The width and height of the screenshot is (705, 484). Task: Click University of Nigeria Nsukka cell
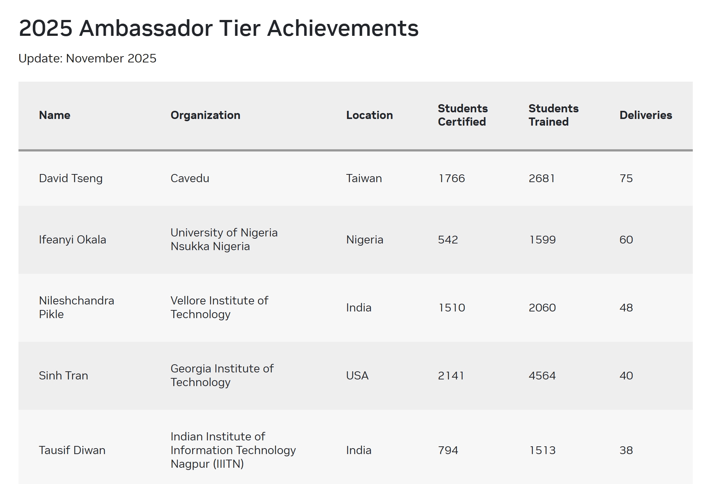coord(224,239)
